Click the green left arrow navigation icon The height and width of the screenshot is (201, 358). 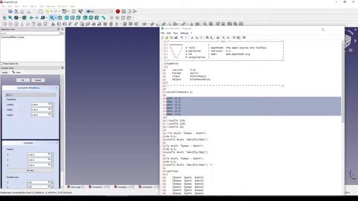[x=31, y=17]
